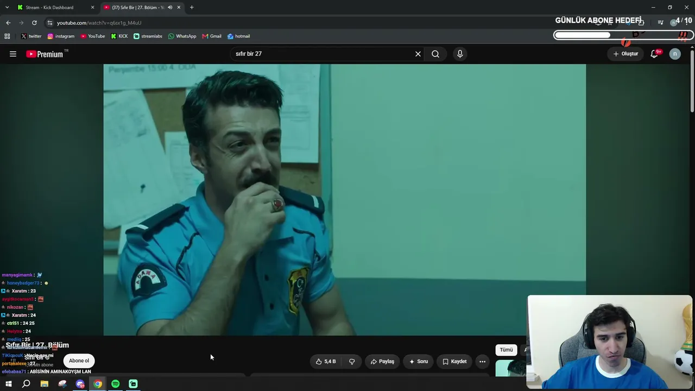695x391 pixels.
Task: Open Windows Start menu
Action: [x=8, y=384]
